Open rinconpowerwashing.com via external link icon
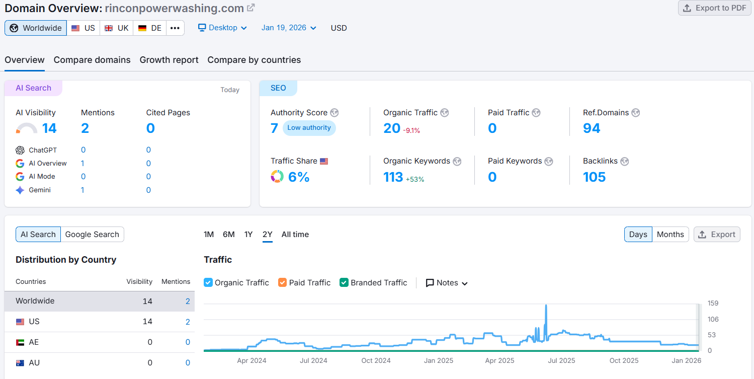The width and height of the screenshot is (754, 379). pyautogui.click(x=250, y=8)
